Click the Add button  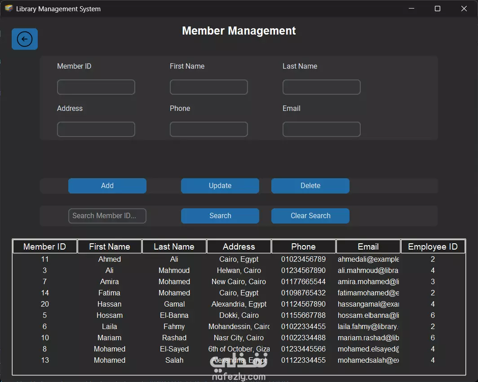coord(107,186)
